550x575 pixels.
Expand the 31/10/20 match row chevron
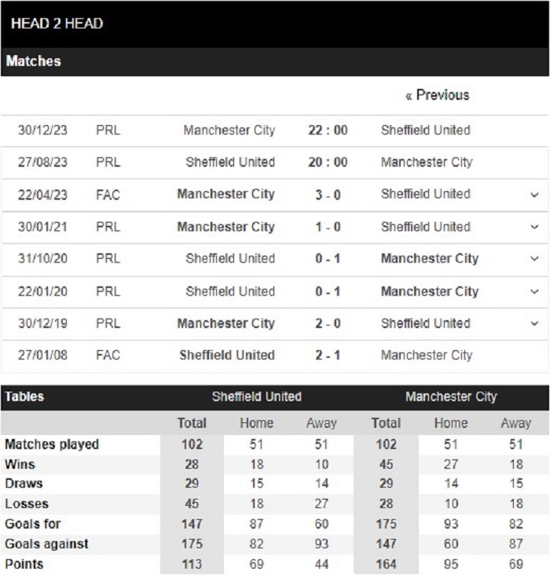pos(534,259)
